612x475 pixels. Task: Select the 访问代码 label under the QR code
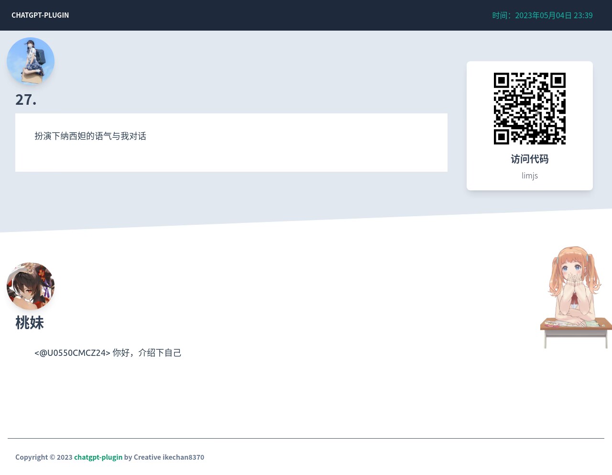tap(529, 159)
